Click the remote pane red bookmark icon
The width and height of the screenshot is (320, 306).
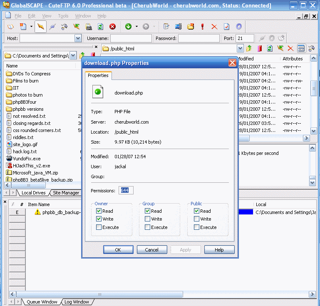click(260, 49)
